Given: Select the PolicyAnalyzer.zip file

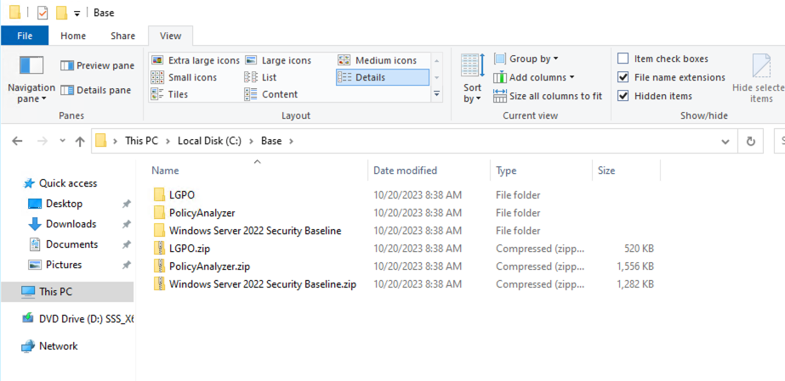Looking at the screenshot, I should pyautogui.click(x=209, y=266).
